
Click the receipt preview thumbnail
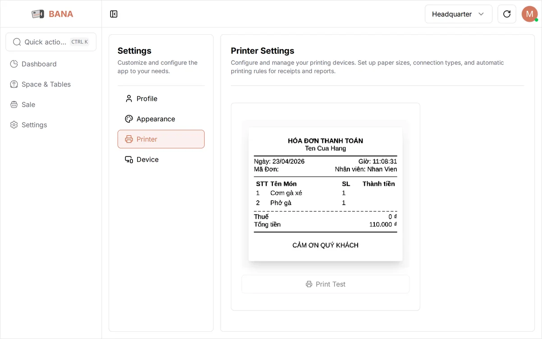[x=326, y=194]
